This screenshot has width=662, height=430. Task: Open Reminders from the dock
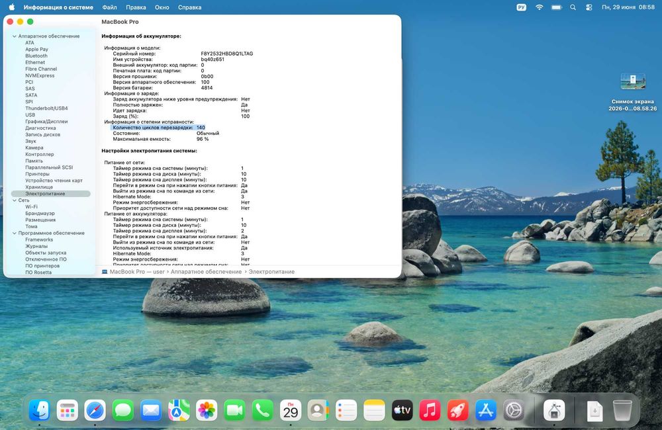[x=346, y=410]
